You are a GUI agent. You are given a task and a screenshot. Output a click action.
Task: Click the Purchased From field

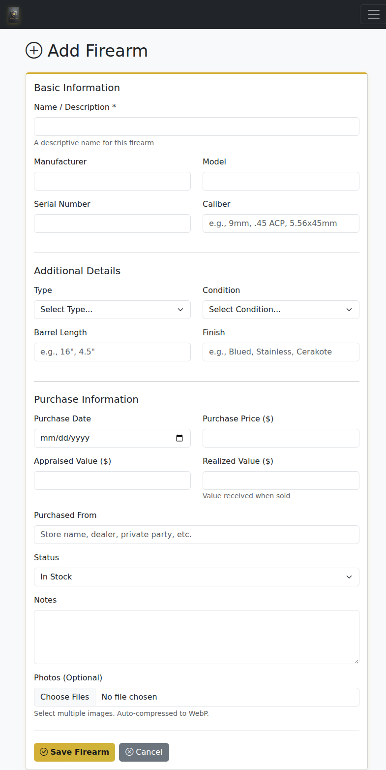[196, 534]
